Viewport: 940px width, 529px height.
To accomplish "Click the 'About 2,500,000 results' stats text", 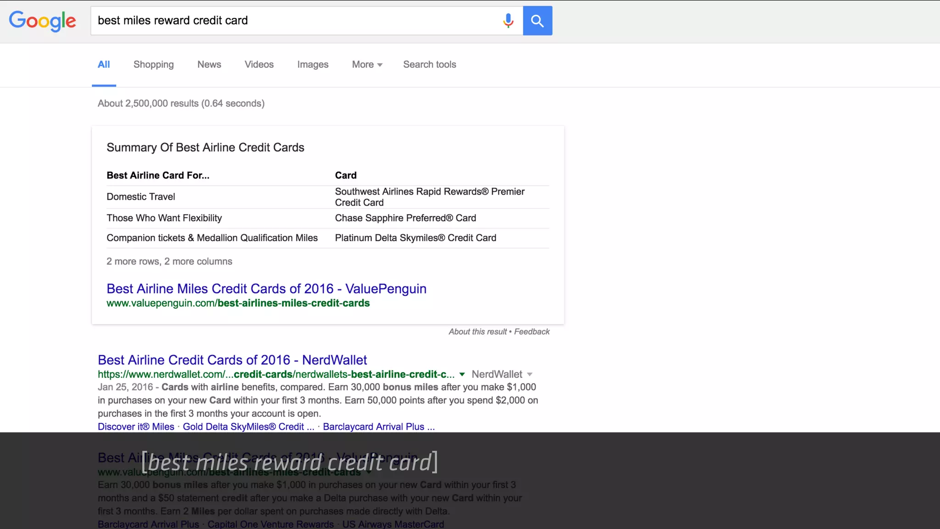I will click(181, 103).
